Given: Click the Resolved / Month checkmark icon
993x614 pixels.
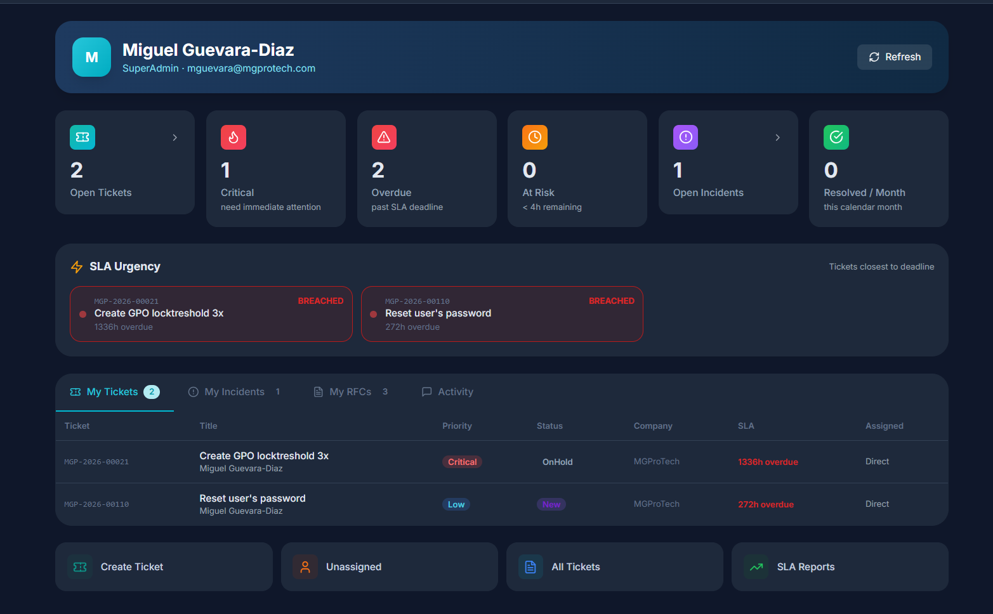Looking at the screenshot, I should click(x=836, y=137).
